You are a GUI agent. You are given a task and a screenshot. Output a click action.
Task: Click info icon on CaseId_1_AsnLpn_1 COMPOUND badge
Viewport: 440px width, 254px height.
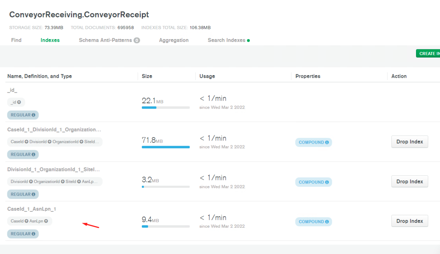(x=327, y=222)
